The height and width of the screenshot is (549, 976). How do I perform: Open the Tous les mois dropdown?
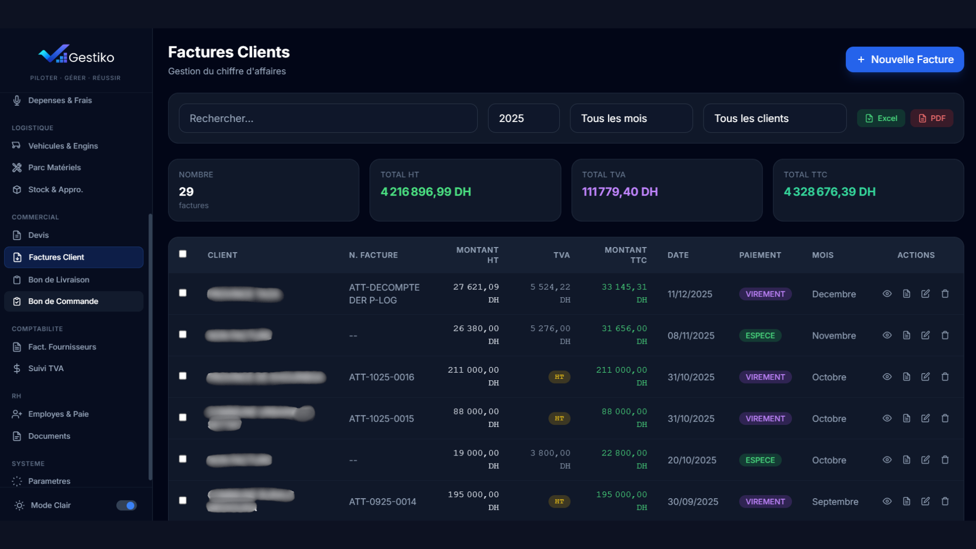click(631, 118)
